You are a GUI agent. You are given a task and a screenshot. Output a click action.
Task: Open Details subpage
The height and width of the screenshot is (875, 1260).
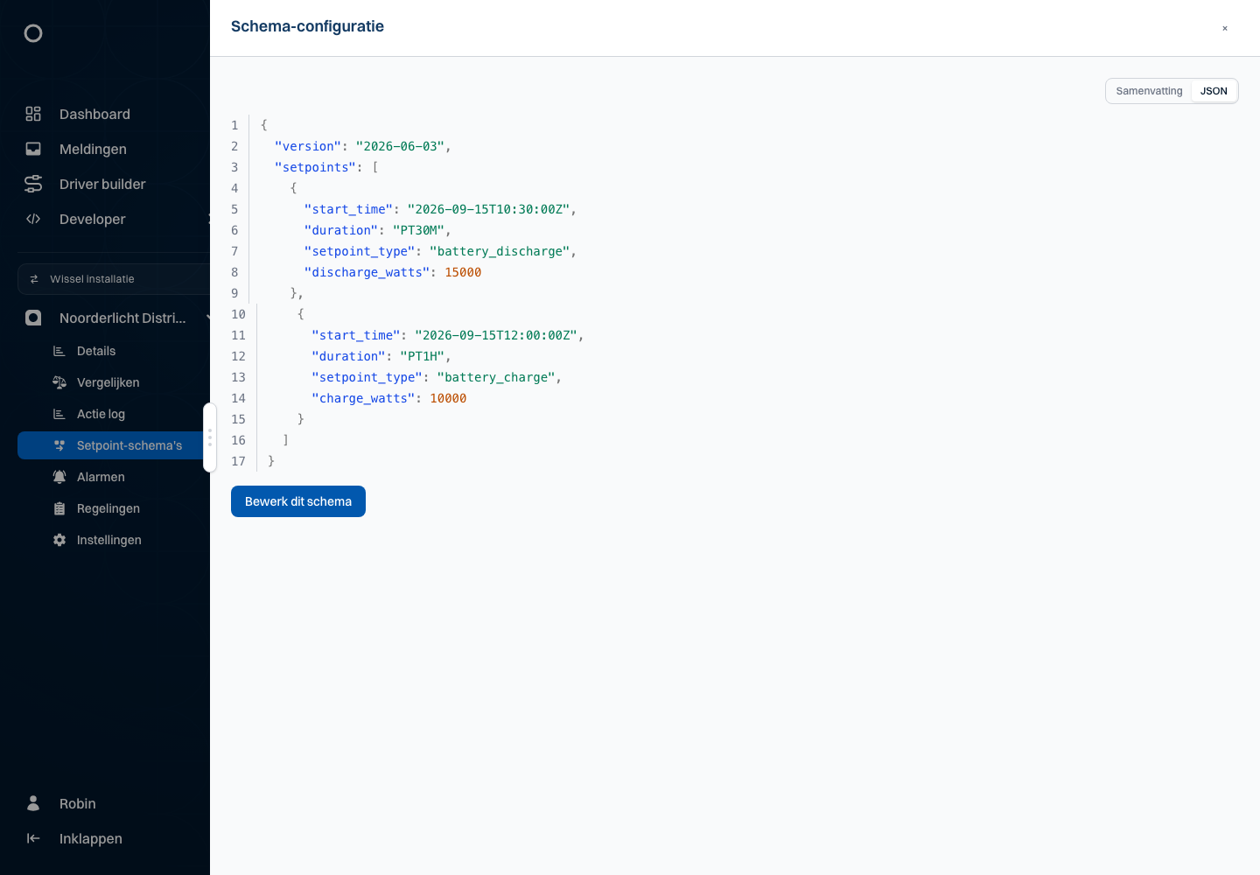click(96, 351)
